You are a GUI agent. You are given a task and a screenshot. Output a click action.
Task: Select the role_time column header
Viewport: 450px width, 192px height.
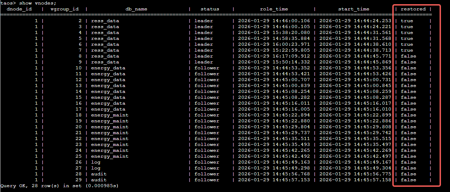274,9
